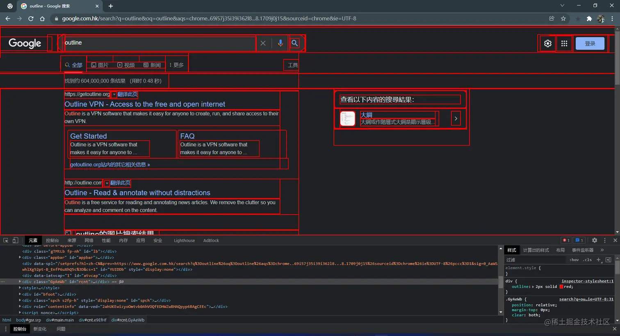Open the inspector-stylesheet:1 source link
620x336 pixels.
pyautogui.click(x=588, y=281)
